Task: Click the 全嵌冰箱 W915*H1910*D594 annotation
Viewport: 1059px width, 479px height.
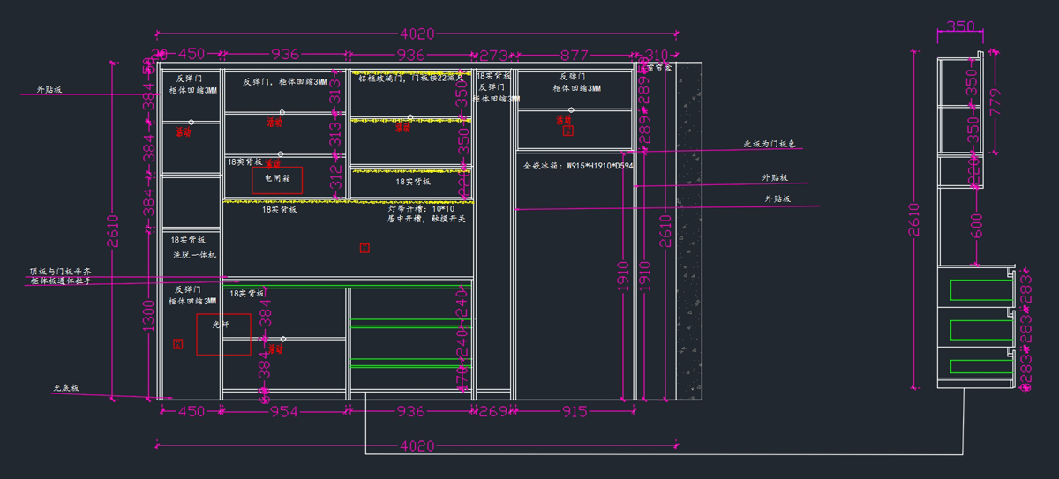Action: point(578,165)
